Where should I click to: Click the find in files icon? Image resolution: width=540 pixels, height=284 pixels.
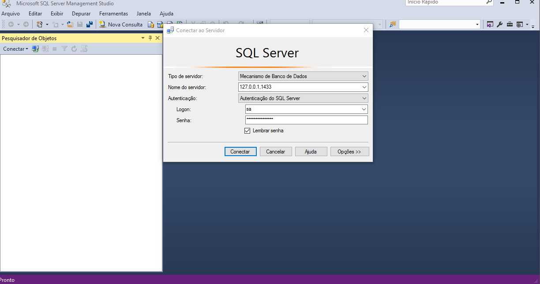point(393,25)
